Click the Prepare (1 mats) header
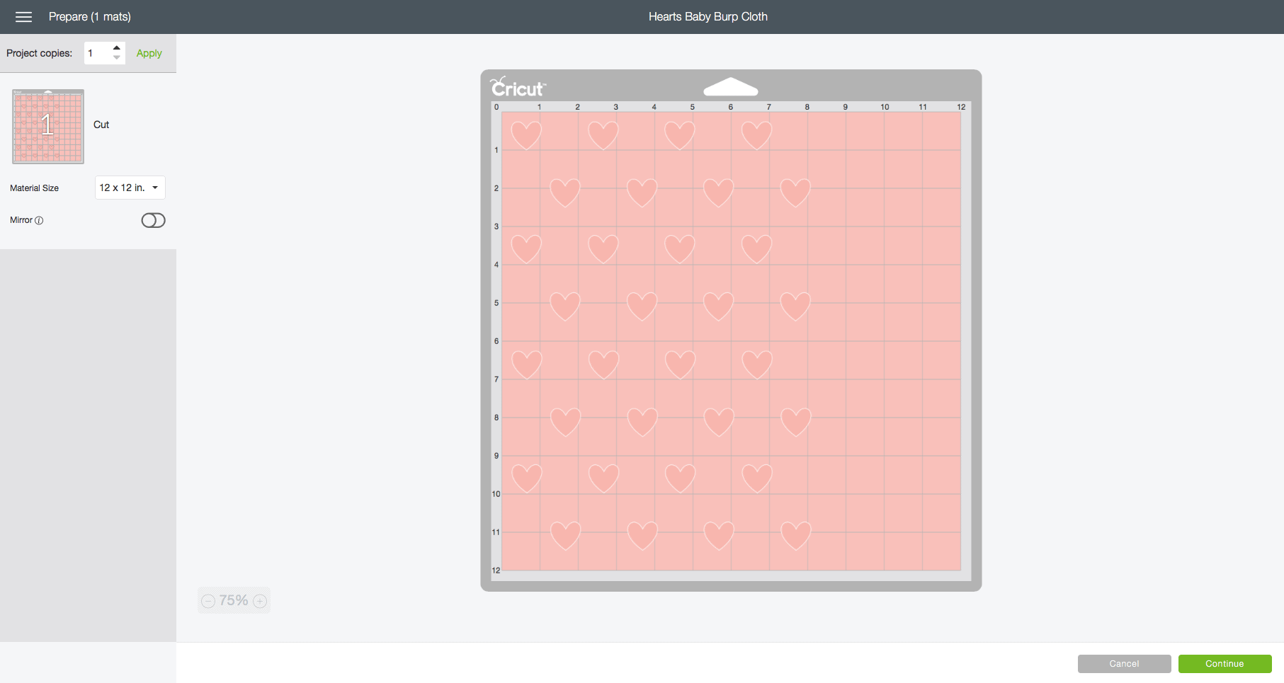This screenshot has height=683, width=1284. [90, 17]
